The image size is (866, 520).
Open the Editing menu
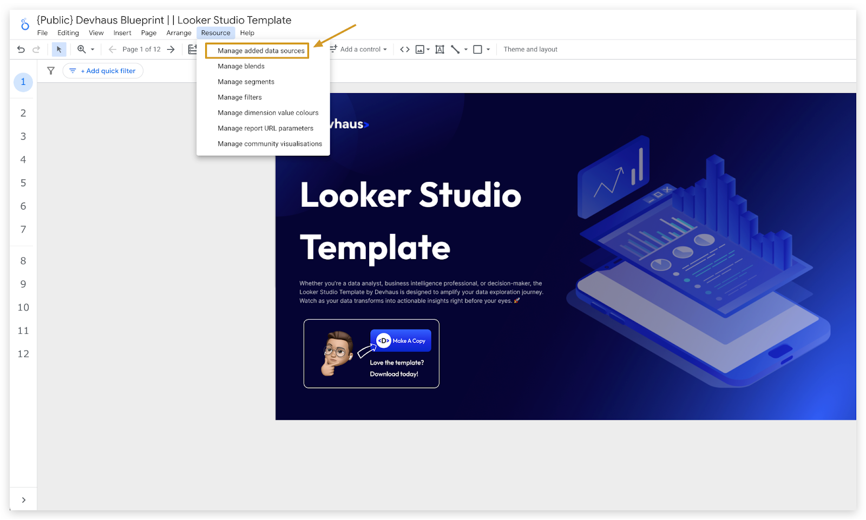[x=68, y=33]
